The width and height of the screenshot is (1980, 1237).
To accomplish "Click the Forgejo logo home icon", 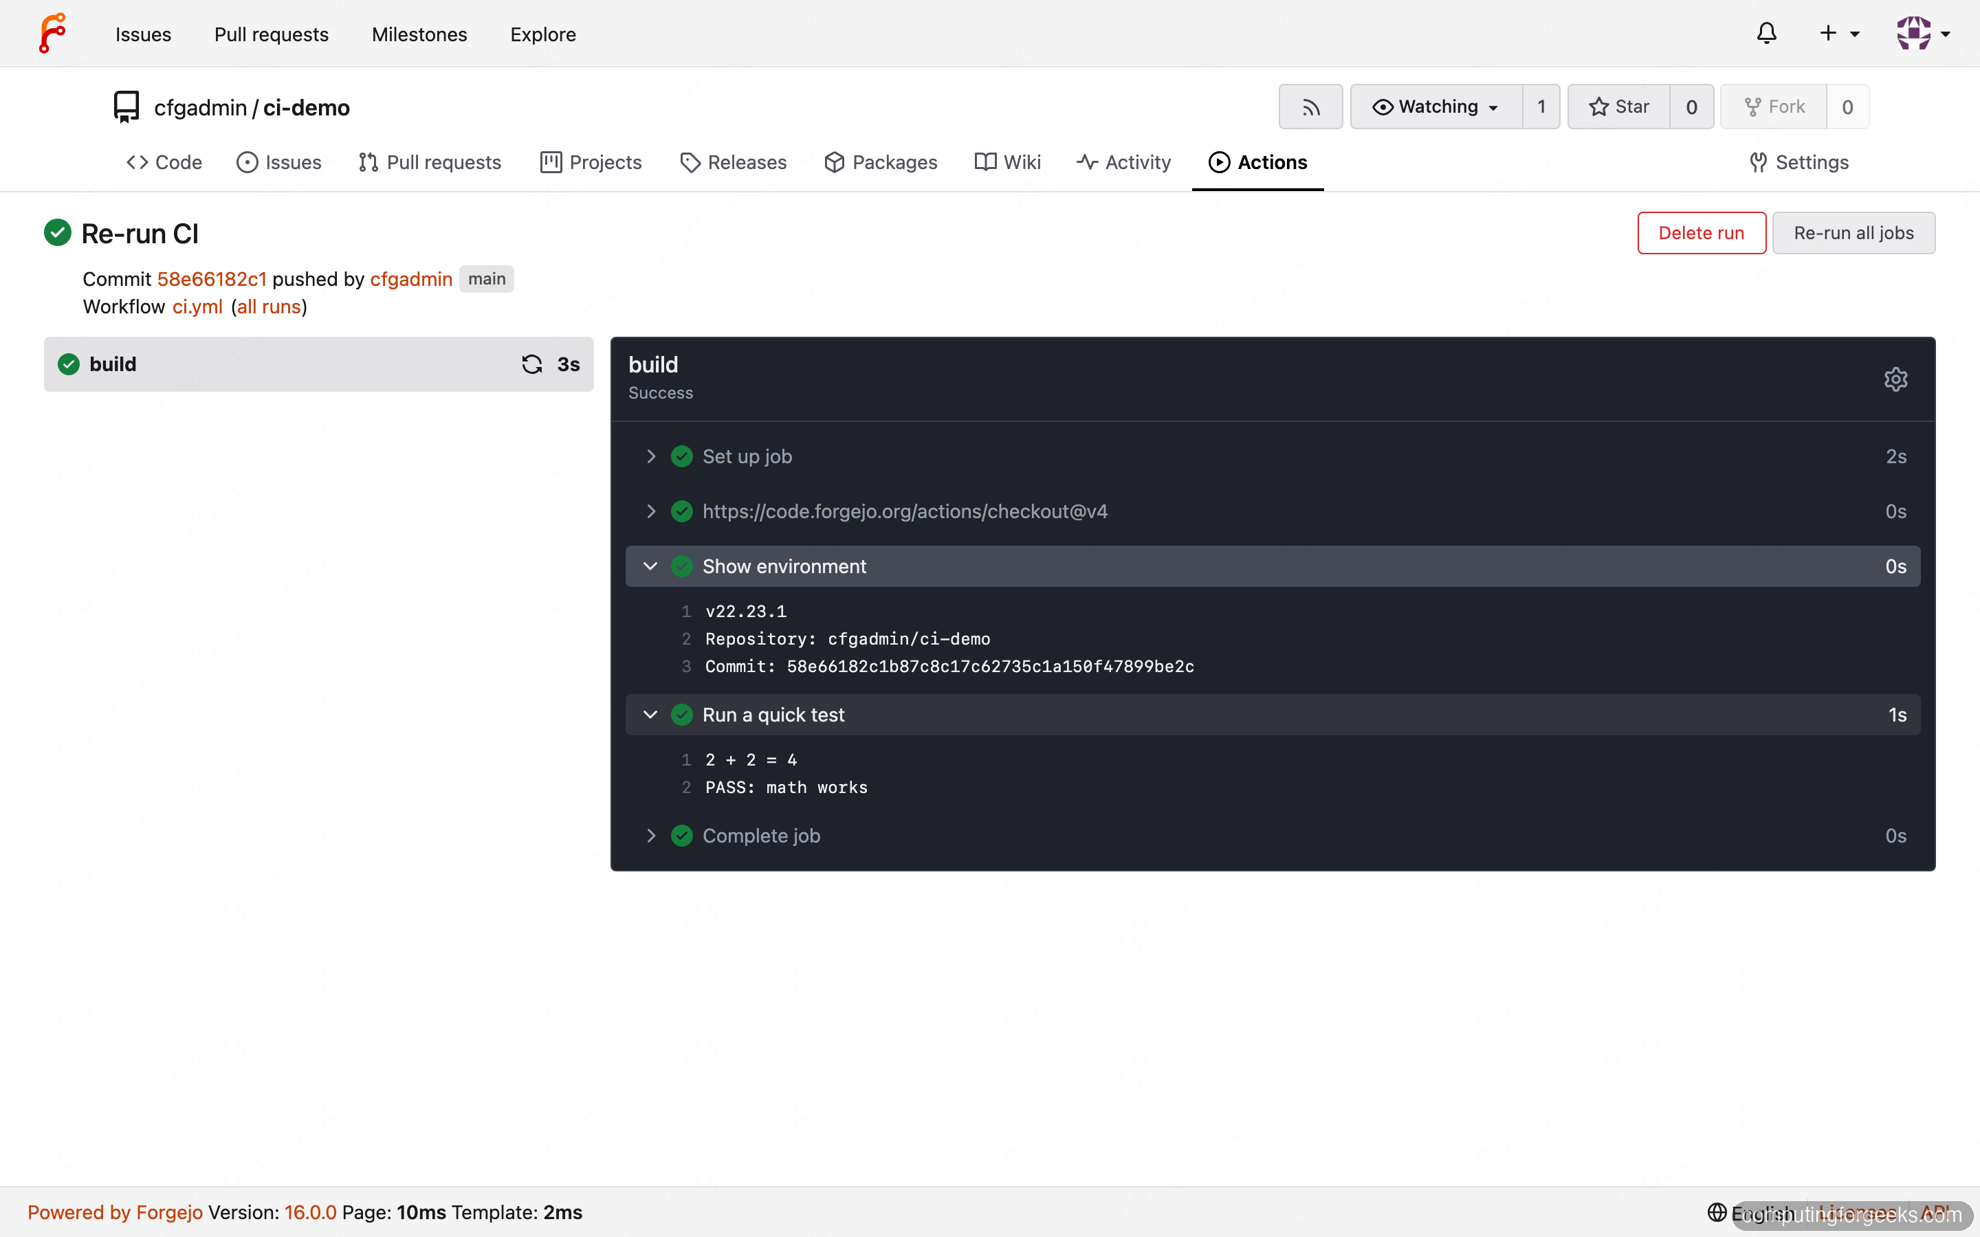I will [x=52, y=34].
